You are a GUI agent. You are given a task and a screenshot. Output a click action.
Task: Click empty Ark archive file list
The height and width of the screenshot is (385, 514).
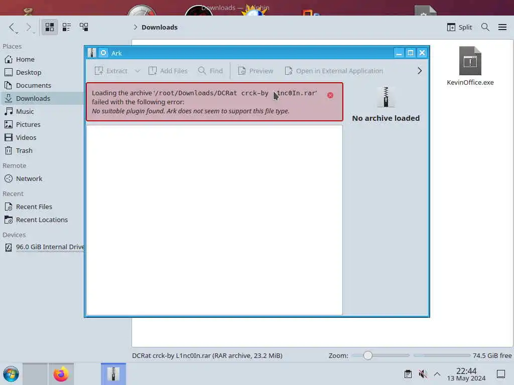pyautogui.click(x=214, y=220)
